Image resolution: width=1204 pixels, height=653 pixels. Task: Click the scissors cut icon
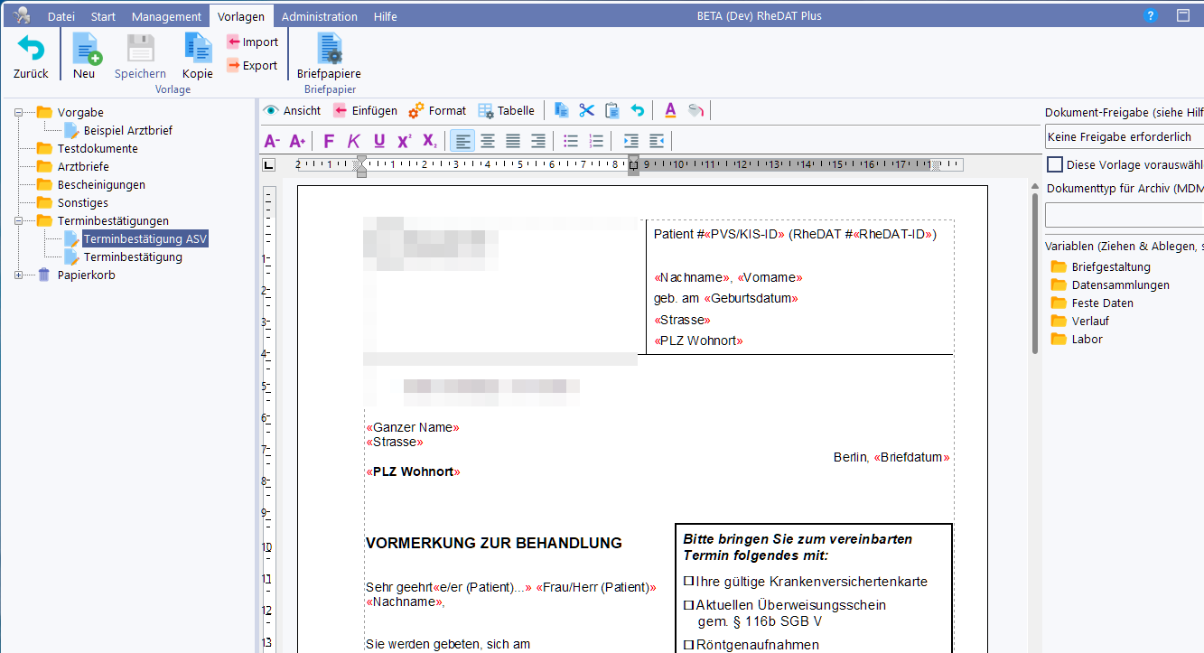point(587,110)
